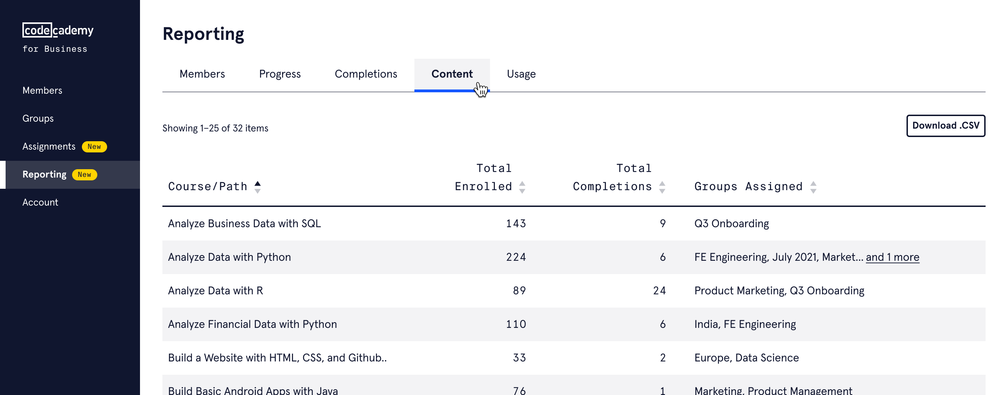Click the Codecademy for Business logo

[57, 37]
